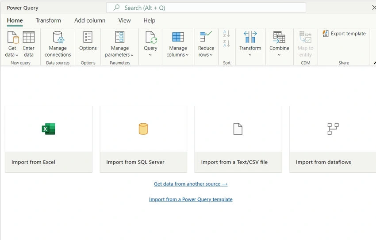Switch to the Transform ribbon tab
This screenshot has height=240, width=376.
pos(48,21)
